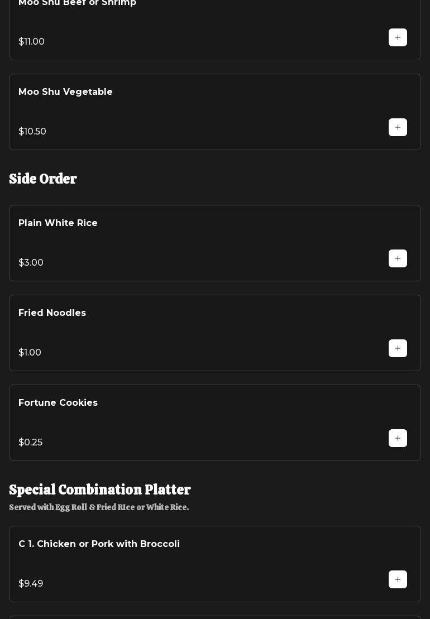Click the $0.25 Fortune Cookies price

tap(30, 442)
